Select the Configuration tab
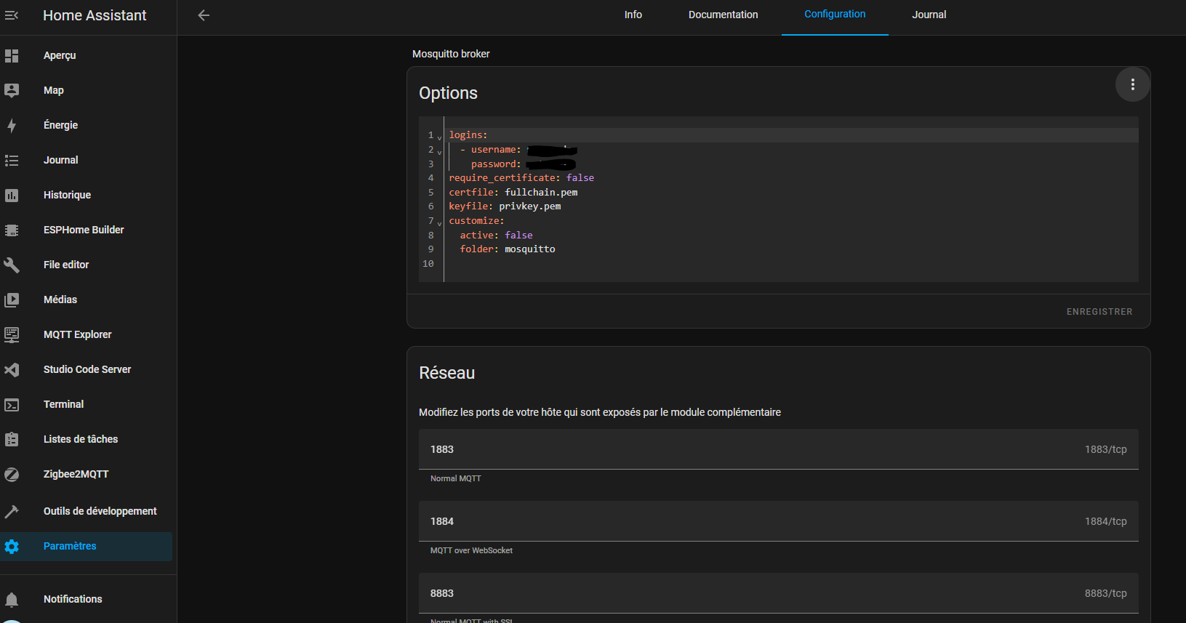1186x623 pixels. coord(835,15)
